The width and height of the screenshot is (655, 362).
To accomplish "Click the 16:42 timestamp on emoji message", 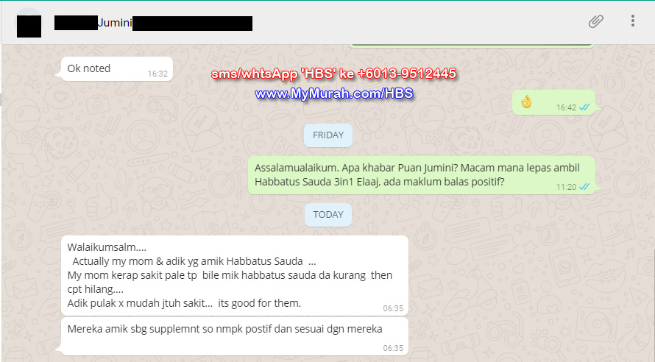I will point(566,107).
